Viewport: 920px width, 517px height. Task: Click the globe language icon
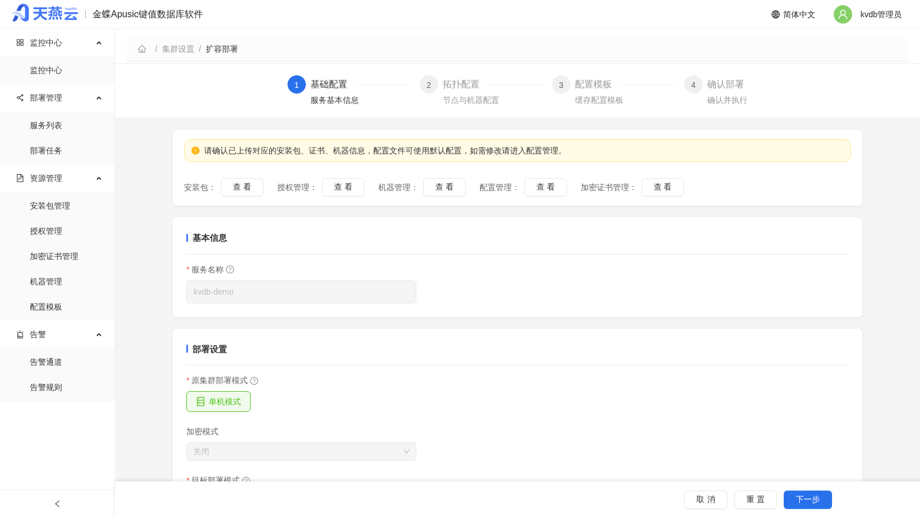coord(776,14)
